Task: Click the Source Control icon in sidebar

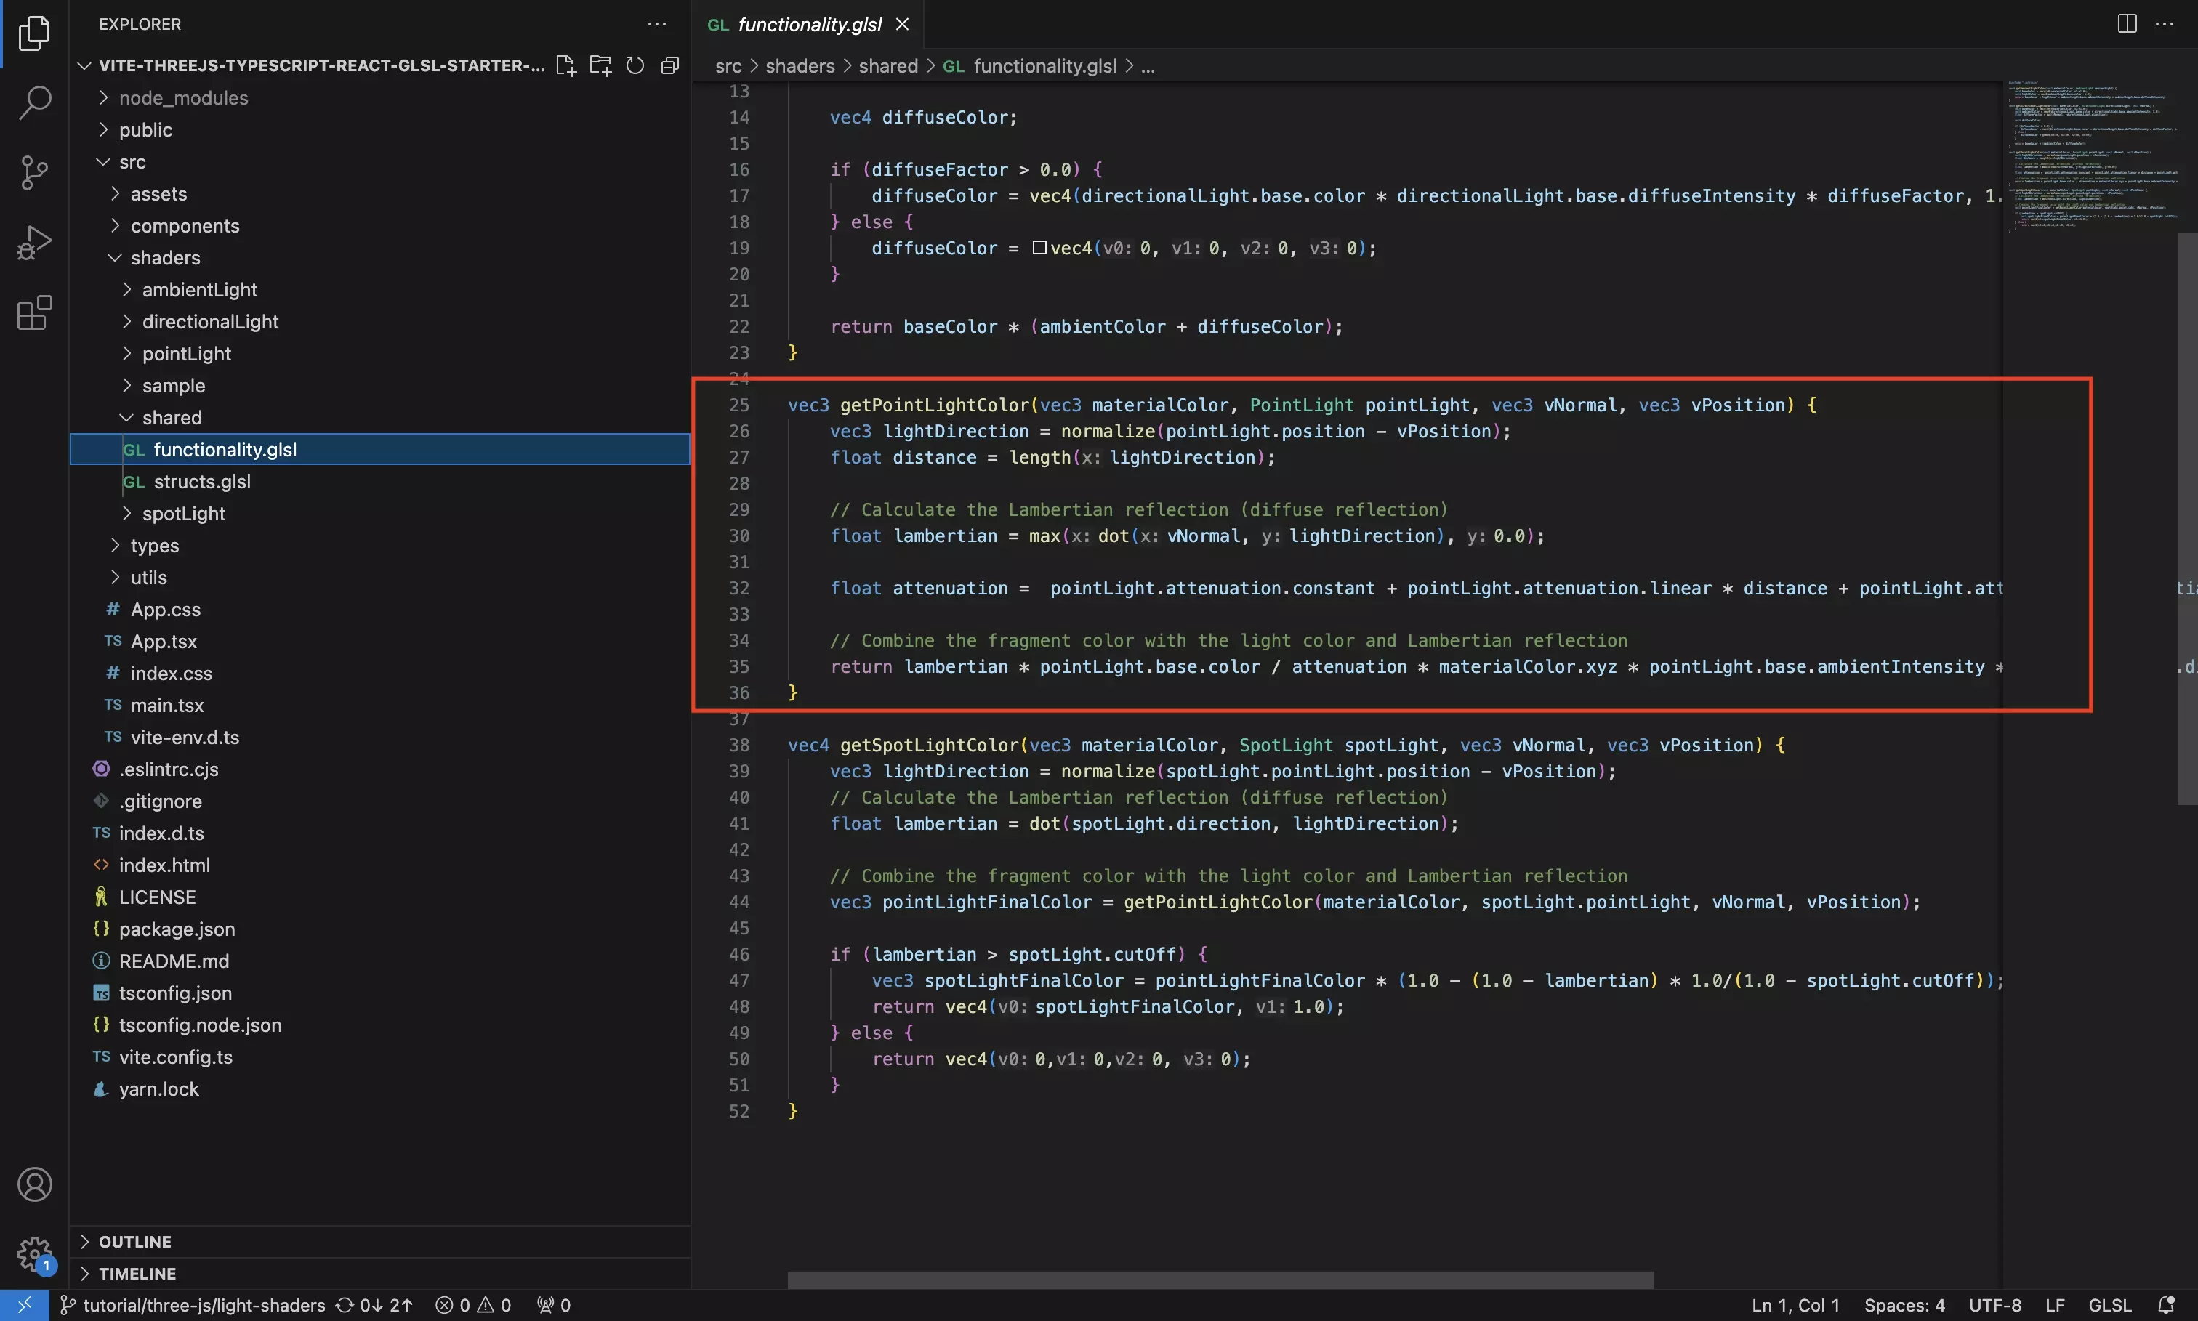Action: [x=35, y=173]
